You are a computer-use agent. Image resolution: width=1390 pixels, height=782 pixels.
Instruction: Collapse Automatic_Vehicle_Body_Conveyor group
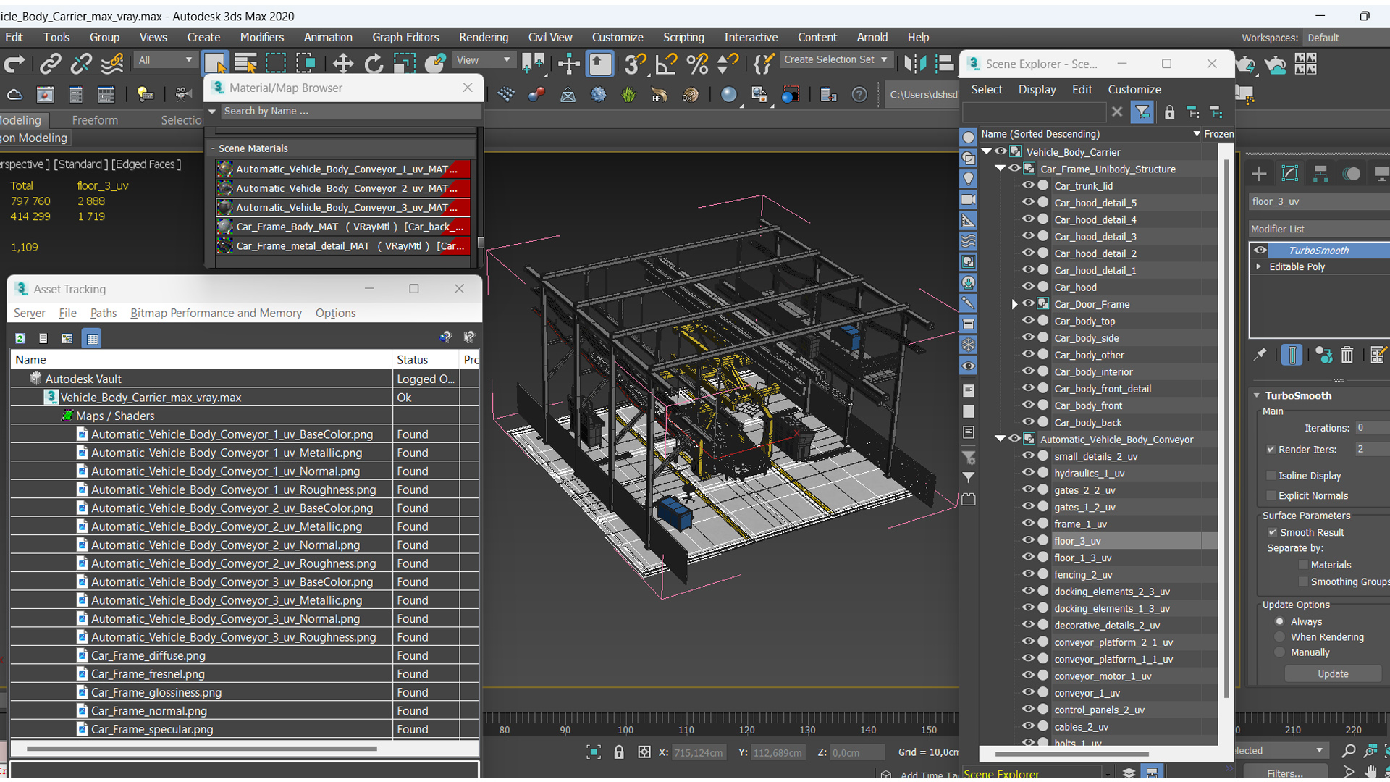[x=1000, y=439]
